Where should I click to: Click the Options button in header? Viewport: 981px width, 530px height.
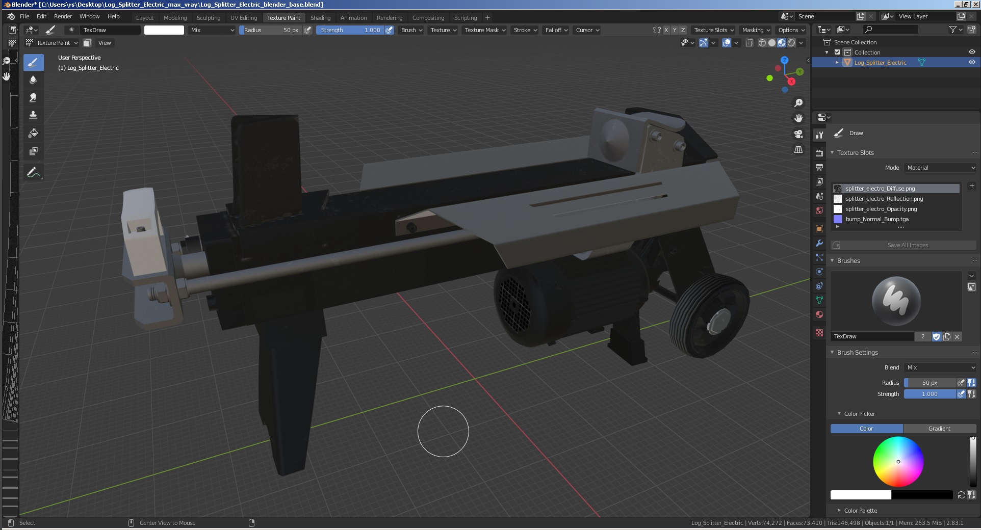coord(791,30)
